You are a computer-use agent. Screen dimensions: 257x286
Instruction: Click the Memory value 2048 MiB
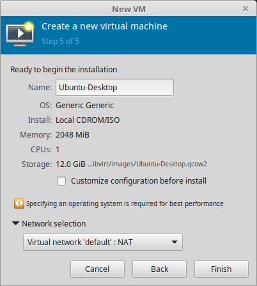(72, 135)
